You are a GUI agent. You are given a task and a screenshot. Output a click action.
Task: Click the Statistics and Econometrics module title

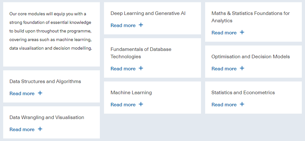[x=243, y=93]
